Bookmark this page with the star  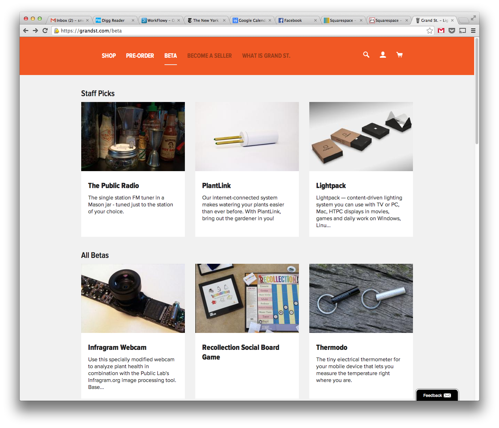[x=430, y=31]
